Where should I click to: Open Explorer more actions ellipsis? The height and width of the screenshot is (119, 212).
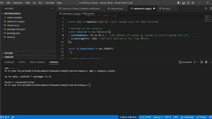[x=52, y=8]
